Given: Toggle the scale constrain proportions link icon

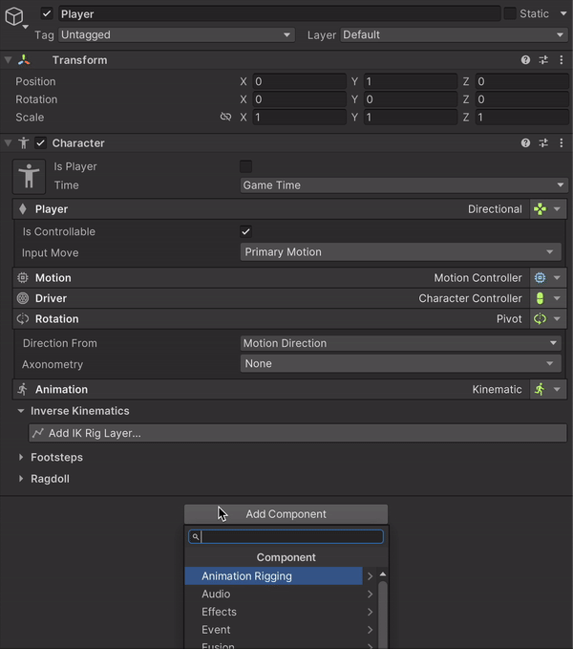Looking at the screenshot, I should pyautogui.click(x=225, y=118).
